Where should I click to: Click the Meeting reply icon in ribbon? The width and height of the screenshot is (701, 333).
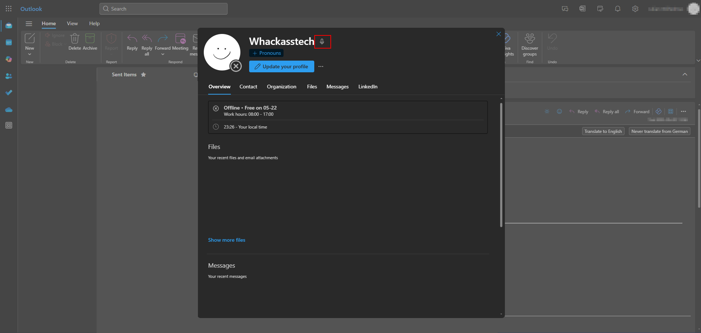coord(180,38)
